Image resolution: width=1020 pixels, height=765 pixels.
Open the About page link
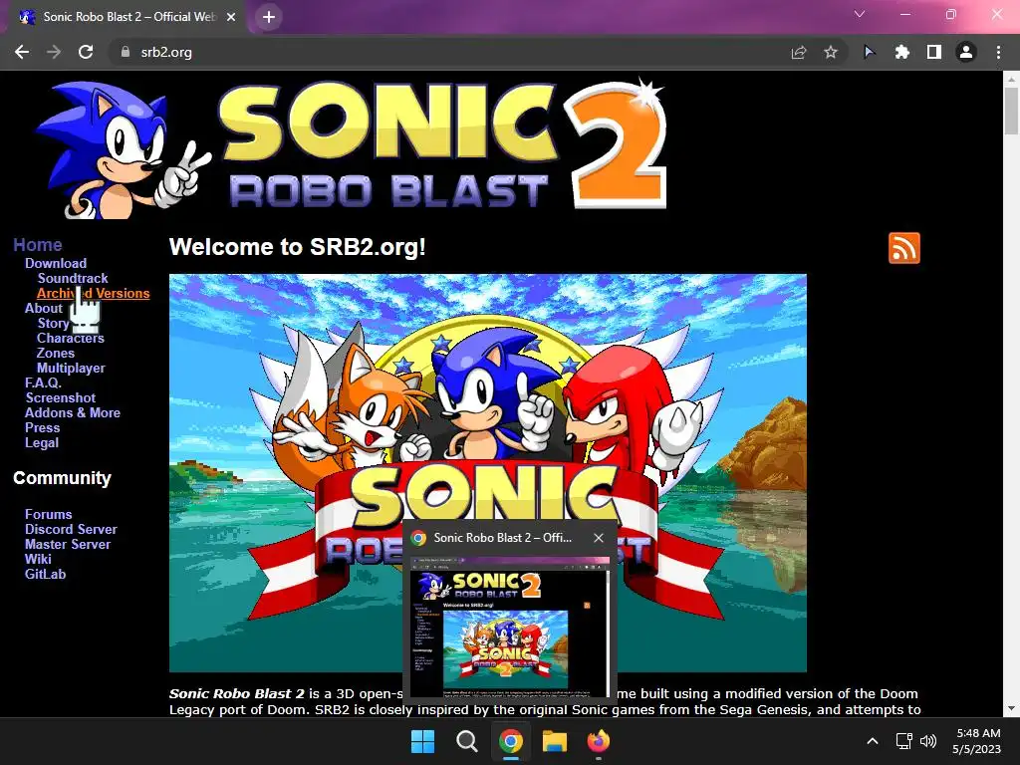point(44,309)
